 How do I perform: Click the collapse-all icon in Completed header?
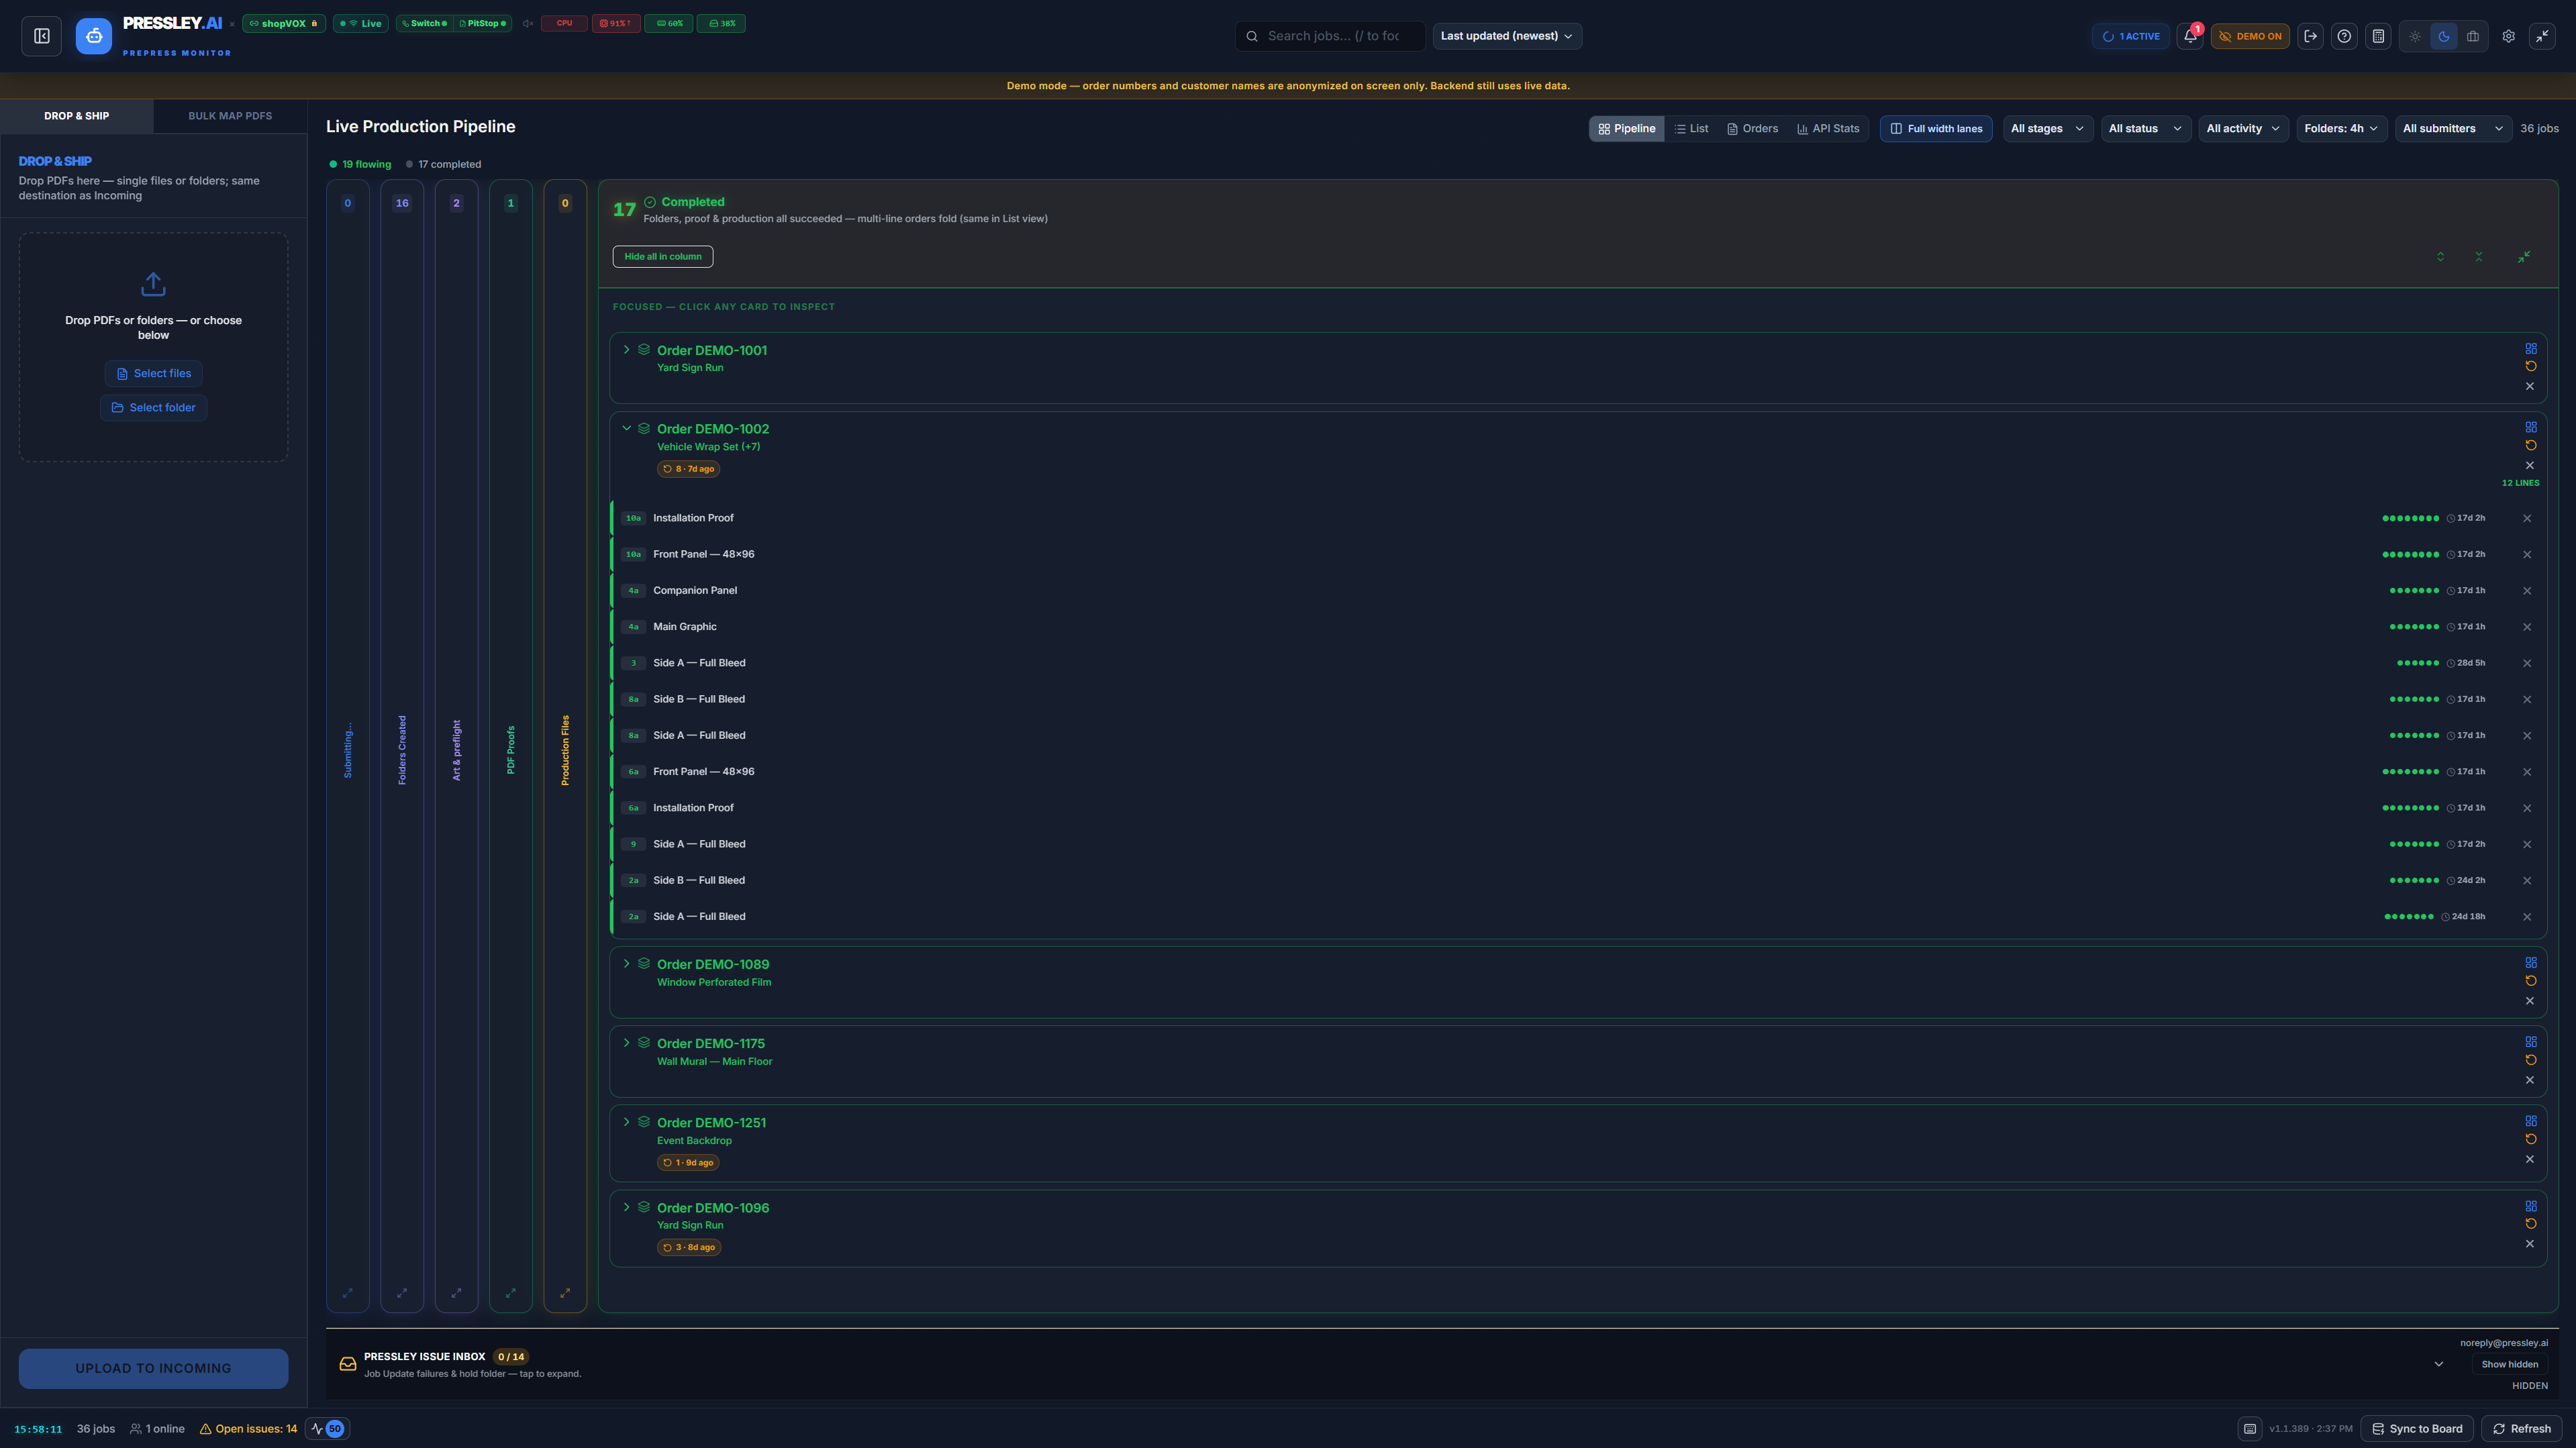coord(2479,257)
